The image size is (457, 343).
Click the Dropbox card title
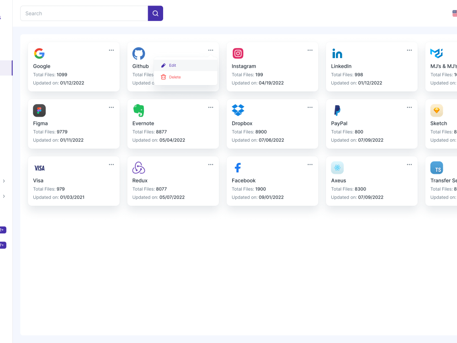(242, 123)
